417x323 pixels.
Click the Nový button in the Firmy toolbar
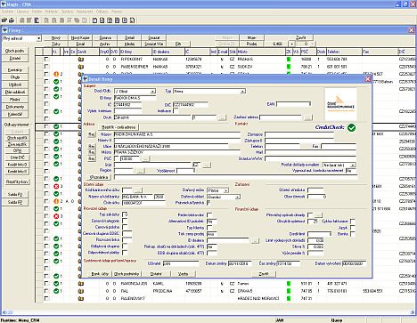(x=56, y=37)
